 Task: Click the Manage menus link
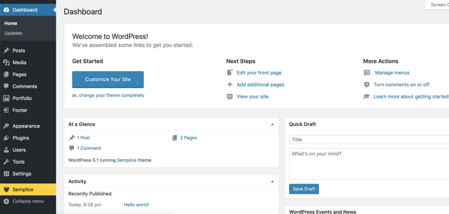392,73
